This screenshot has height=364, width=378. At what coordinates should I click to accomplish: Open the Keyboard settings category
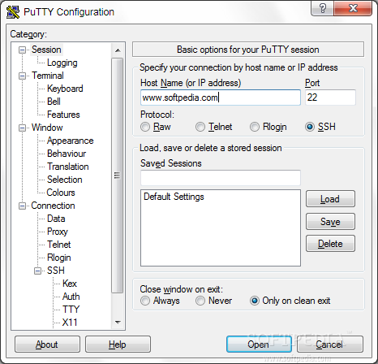click(65, 89)
